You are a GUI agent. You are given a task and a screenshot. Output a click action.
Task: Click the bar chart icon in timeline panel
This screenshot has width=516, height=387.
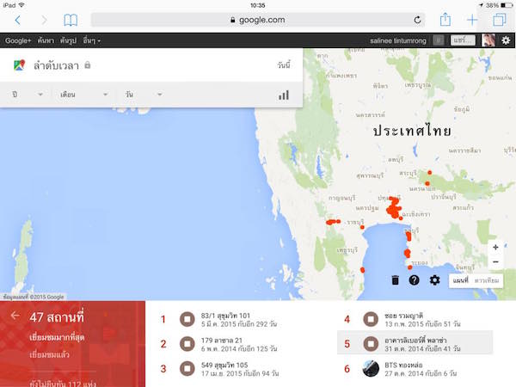[x=283, y=95]
